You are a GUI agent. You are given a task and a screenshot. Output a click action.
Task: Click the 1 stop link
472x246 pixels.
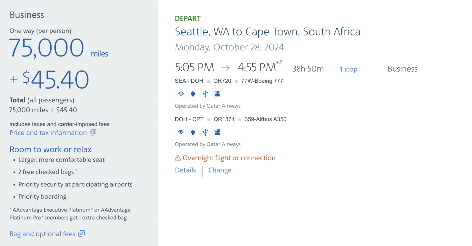tap(348, 69)
